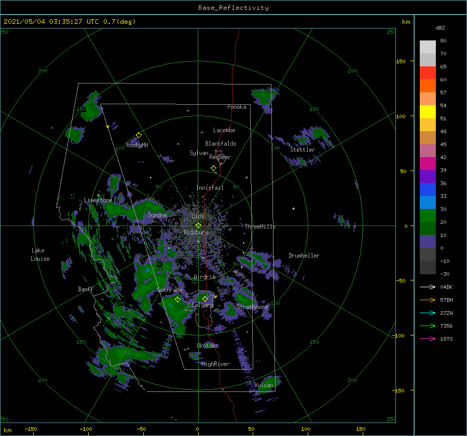Click the Drumheller city label
Viewport: 467px width, 436px height.
[x=304, y=256]
